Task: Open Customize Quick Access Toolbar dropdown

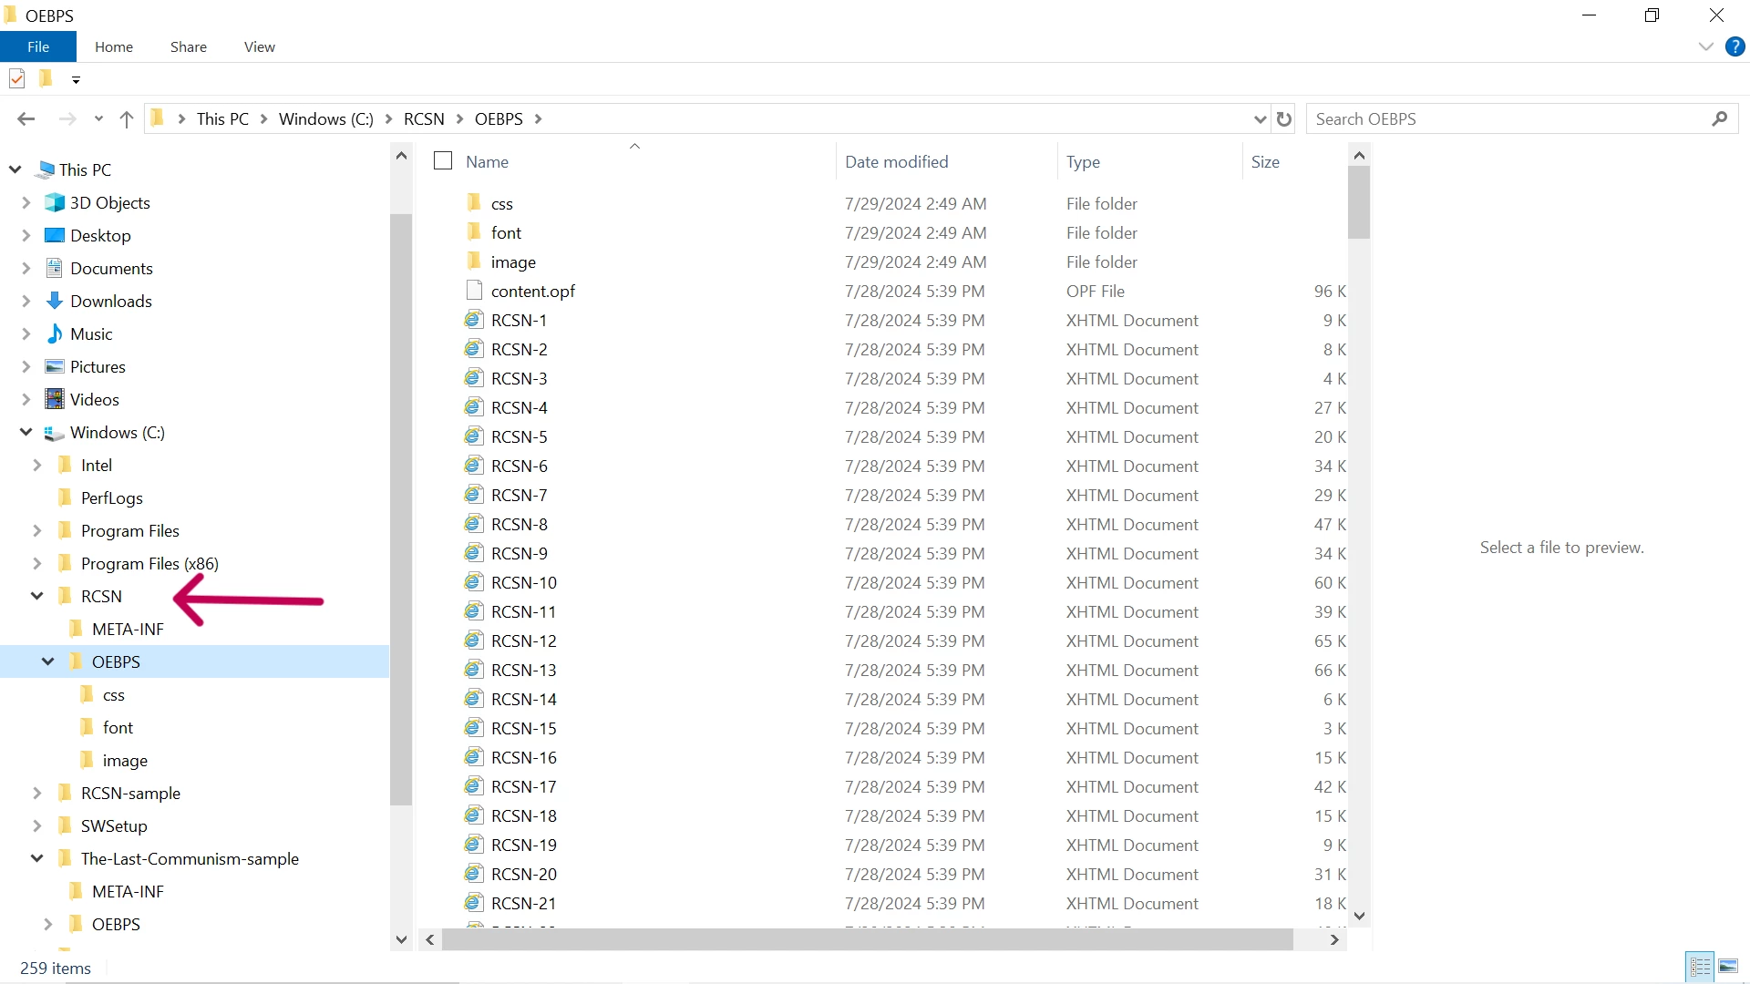Action: click(76, 80)
